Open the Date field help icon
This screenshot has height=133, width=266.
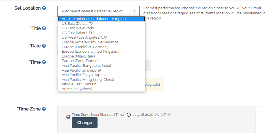coord(44,46)
